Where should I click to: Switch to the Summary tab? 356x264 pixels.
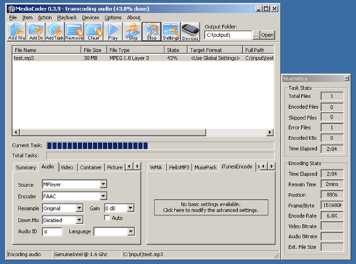26,167
